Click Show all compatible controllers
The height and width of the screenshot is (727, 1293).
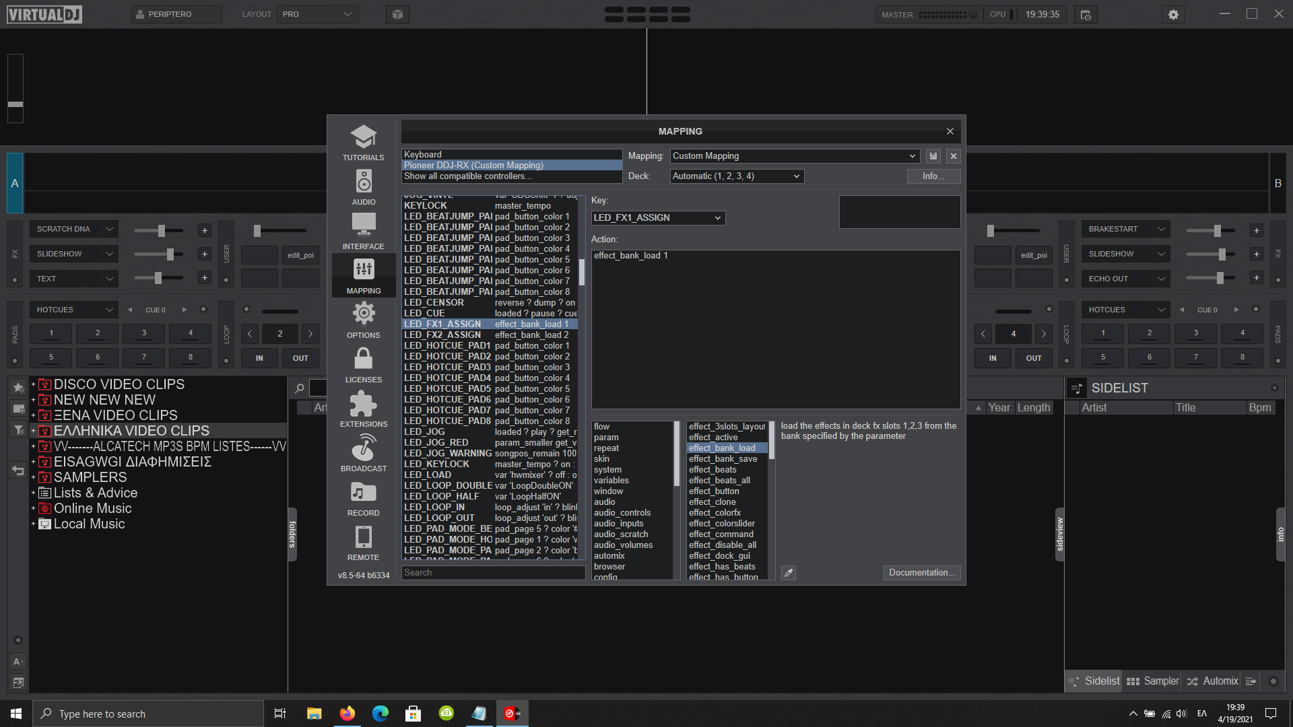[512, 176]
